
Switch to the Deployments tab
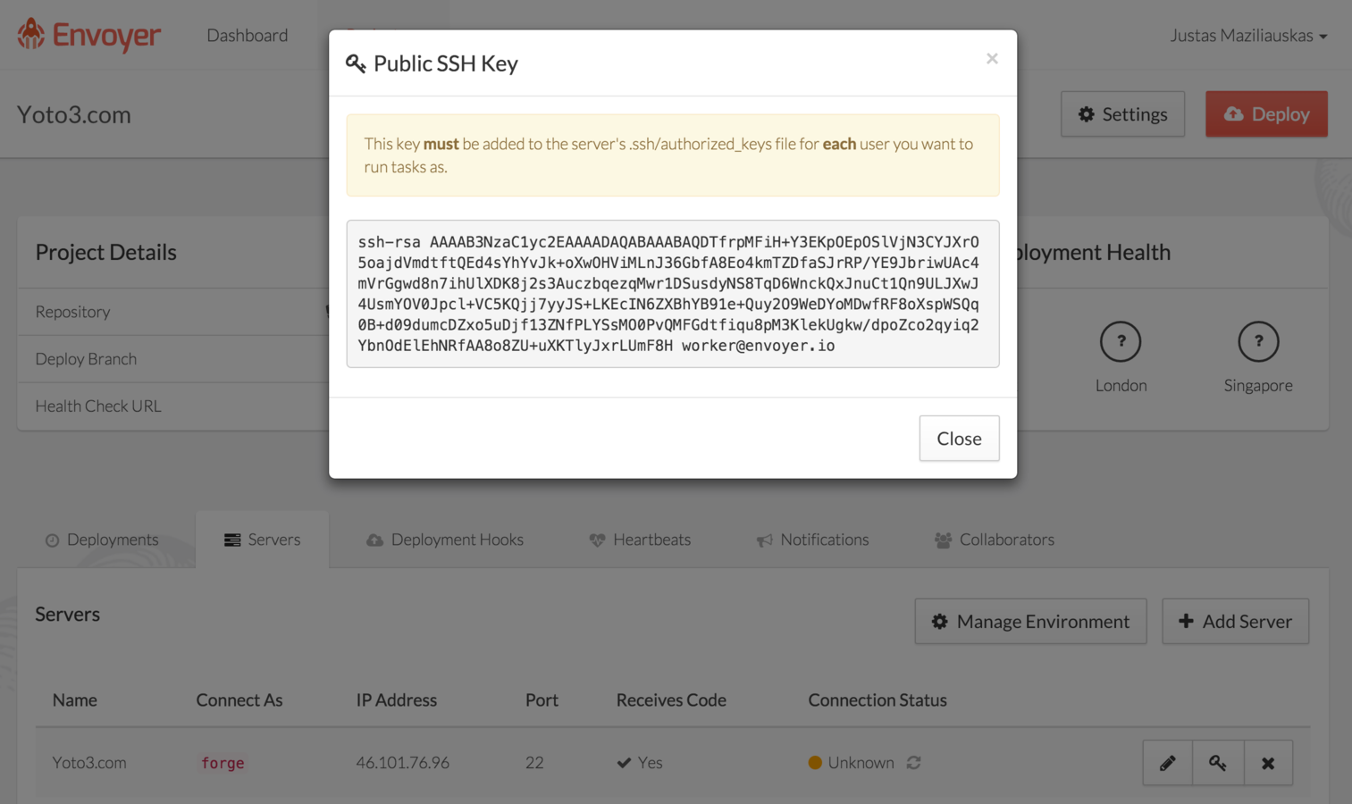[x=102, y=540]
